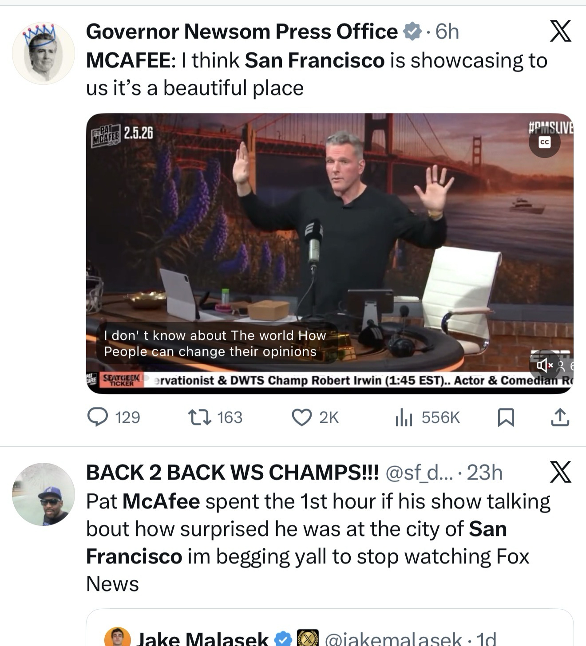Screen dimensions: 586x646
Task: Open Governor Newsom Press Office account name
Action: [x=242, y=32]
